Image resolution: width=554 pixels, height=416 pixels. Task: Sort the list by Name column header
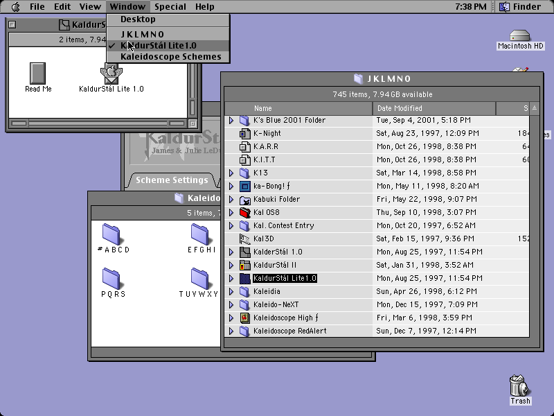[298, 108]
